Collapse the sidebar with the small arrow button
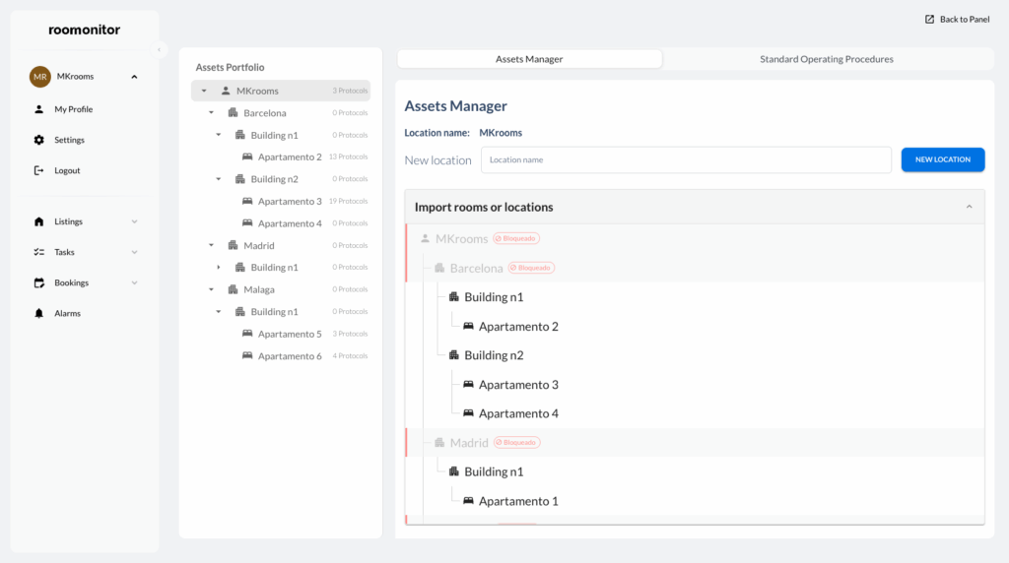Screen dimensions: 1009x563 click(x=159, y=49)
